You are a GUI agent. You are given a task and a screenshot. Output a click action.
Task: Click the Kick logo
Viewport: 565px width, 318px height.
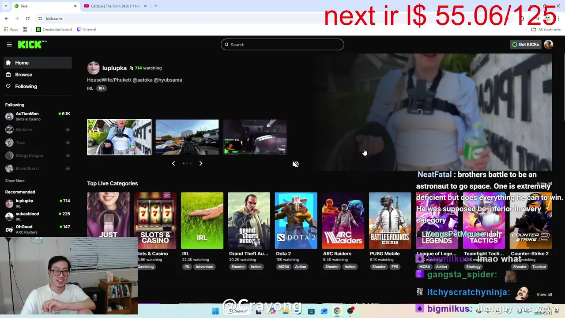tap(32, 44)
